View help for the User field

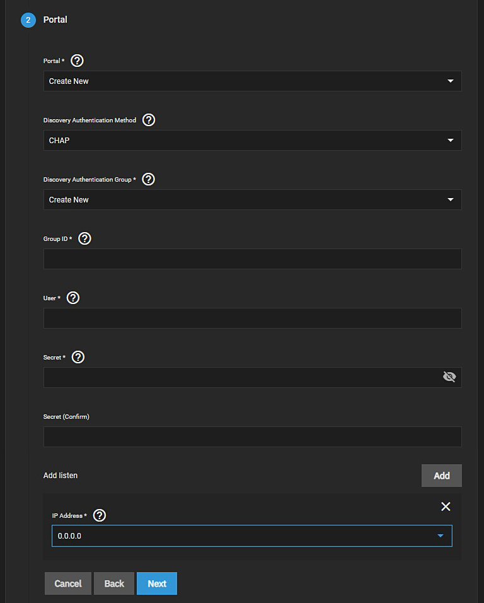pos(73,298)
